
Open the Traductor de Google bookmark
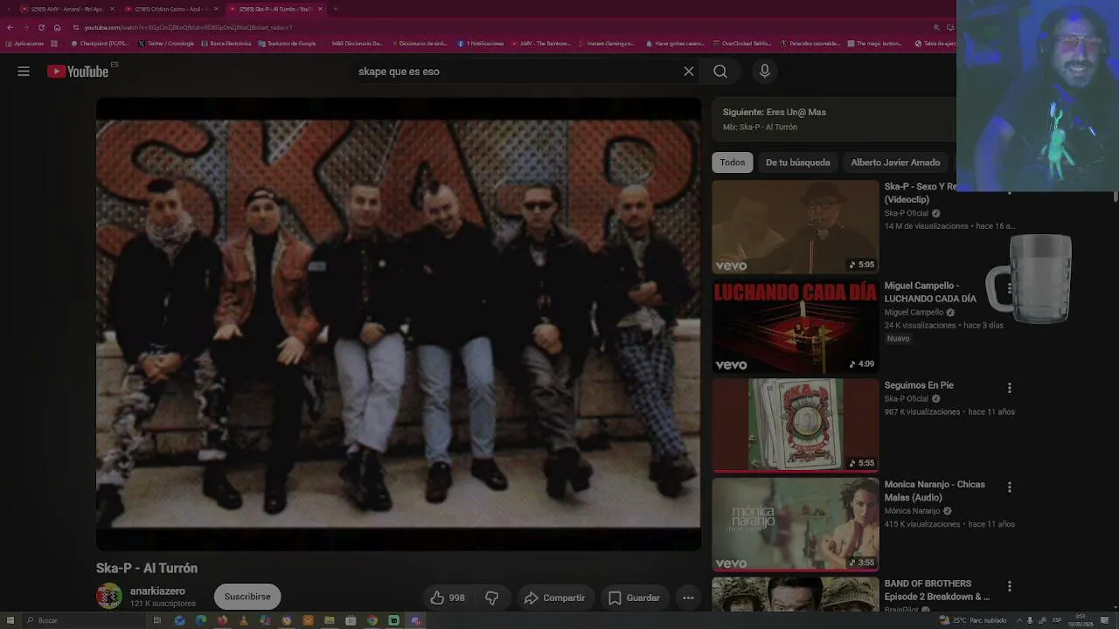click(287, 43)
